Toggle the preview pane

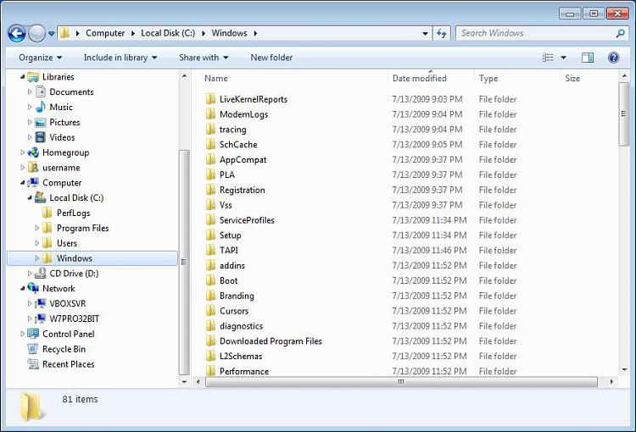coord(588,58)
